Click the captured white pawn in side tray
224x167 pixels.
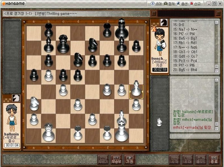[159, 122]
